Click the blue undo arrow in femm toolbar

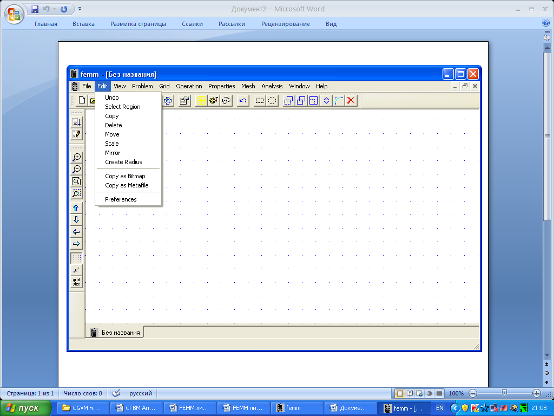(243, 101)
